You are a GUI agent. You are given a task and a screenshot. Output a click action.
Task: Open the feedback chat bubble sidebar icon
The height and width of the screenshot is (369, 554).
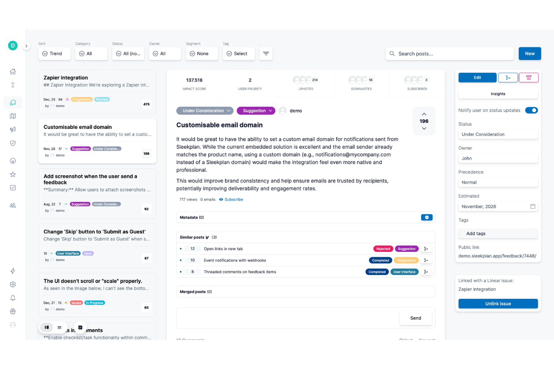click(x=13, y=102)
